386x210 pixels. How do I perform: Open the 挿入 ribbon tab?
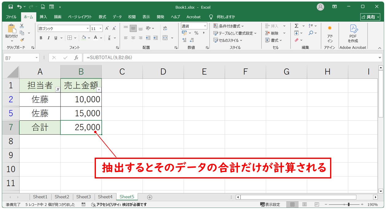pos(43,17)
